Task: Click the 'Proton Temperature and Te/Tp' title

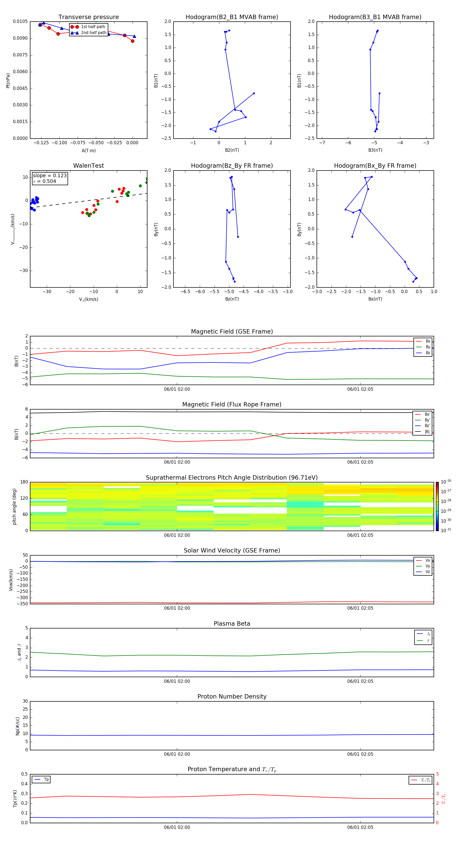Action: tap(232, 769)
